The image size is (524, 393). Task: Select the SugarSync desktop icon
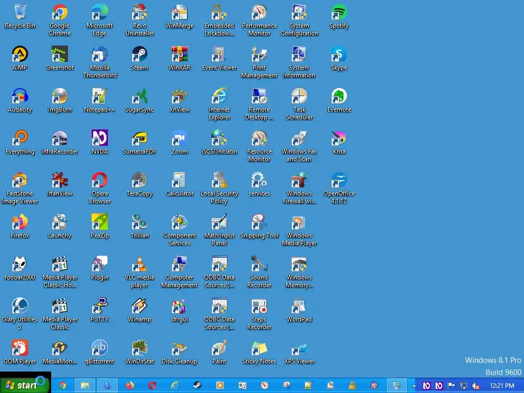point(139,101)
